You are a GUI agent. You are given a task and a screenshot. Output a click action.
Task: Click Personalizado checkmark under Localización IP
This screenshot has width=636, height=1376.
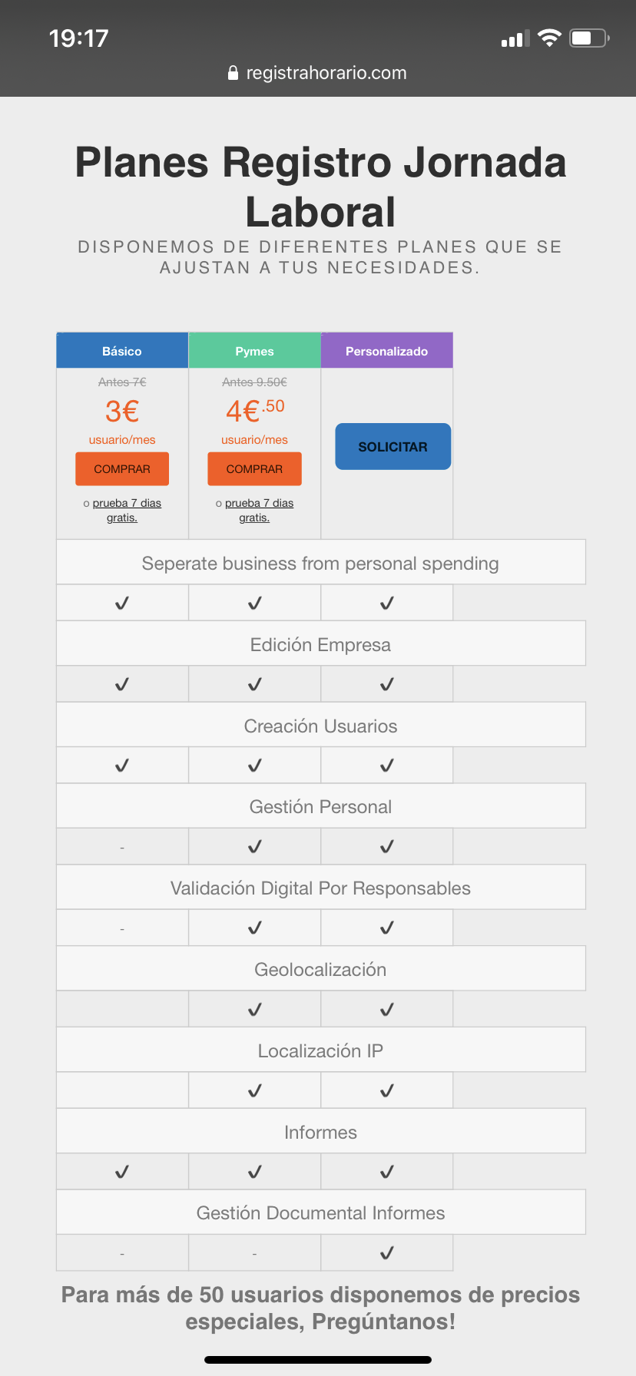(x=387, y=1090)
